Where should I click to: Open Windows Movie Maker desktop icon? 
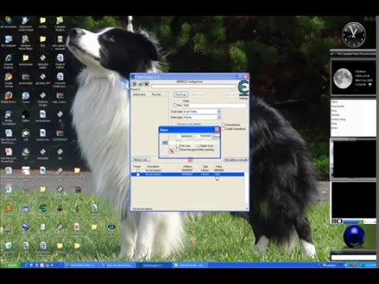(x=25, y=42)
